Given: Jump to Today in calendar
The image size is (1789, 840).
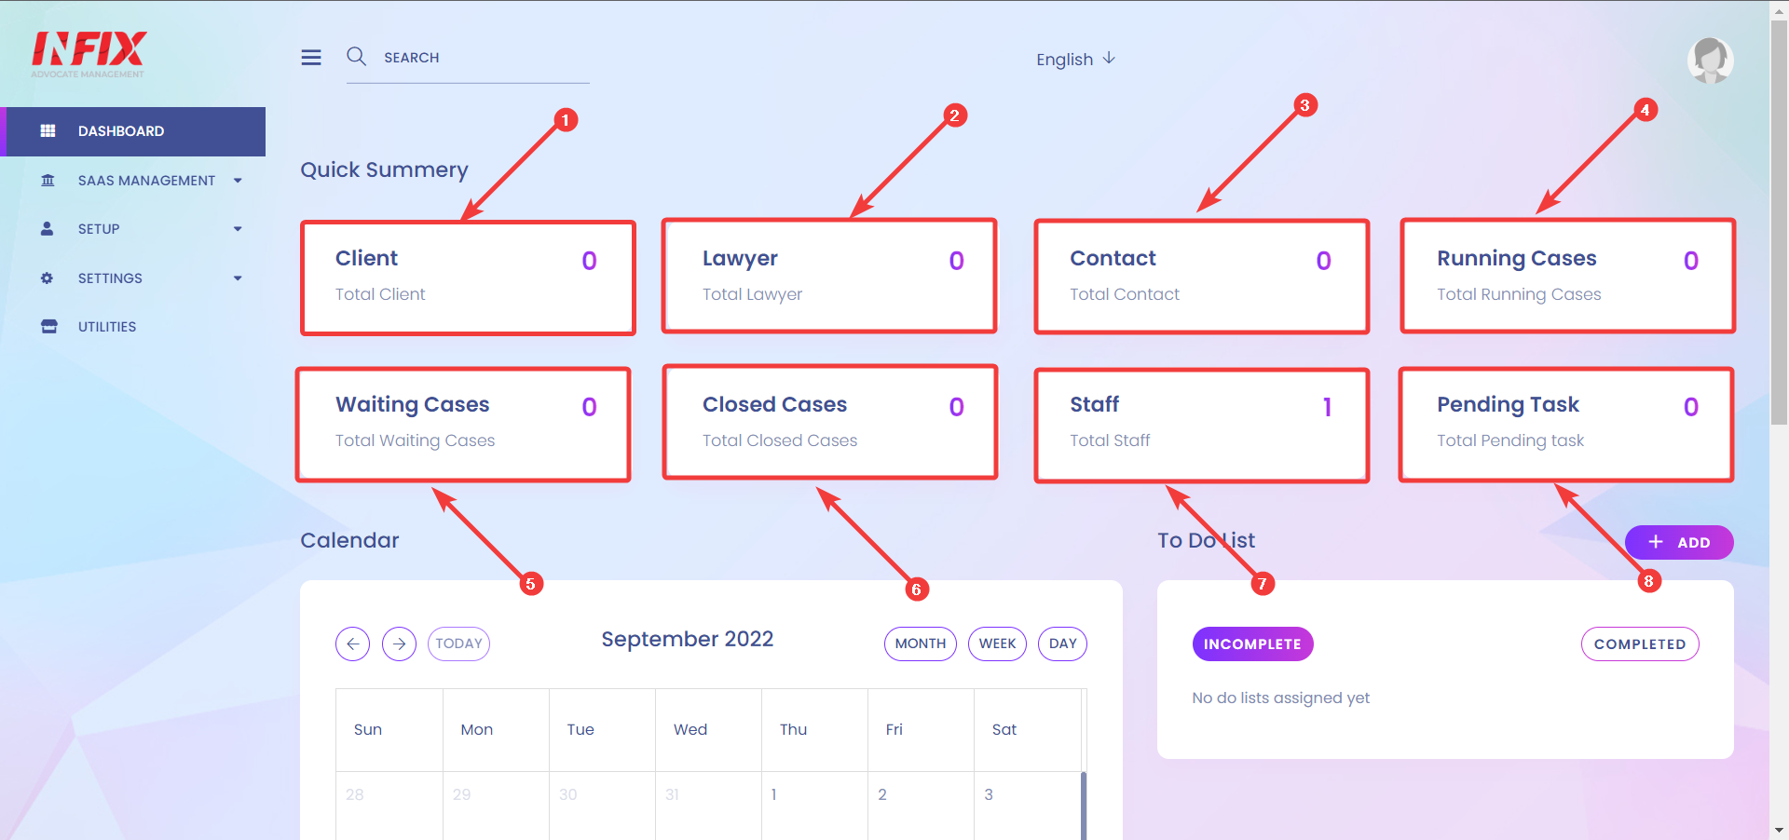Looking at the screenshot, I should tap(458, 644).
